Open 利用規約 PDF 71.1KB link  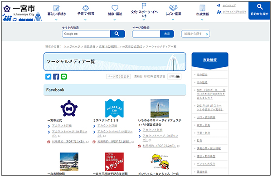pos(69,142)
